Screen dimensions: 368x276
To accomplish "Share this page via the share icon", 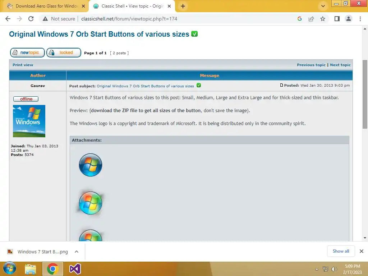I will [311, 19].
